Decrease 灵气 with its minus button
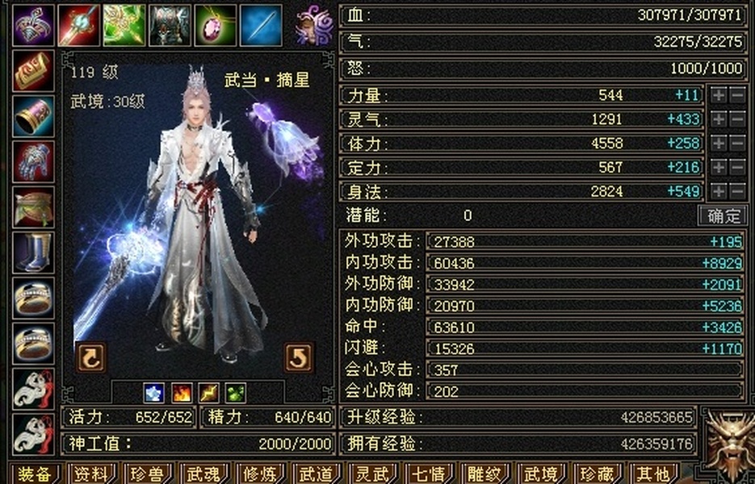755x484 pixels. point(738,119)
